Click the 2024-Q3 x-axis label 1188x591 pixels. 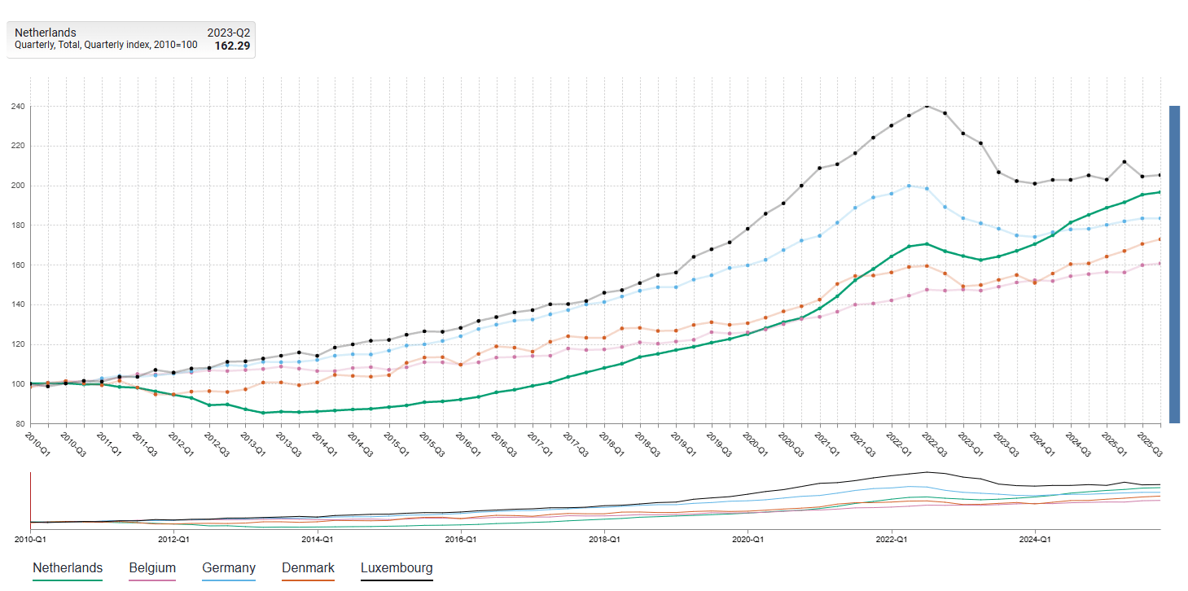(x=1080, y=444)
